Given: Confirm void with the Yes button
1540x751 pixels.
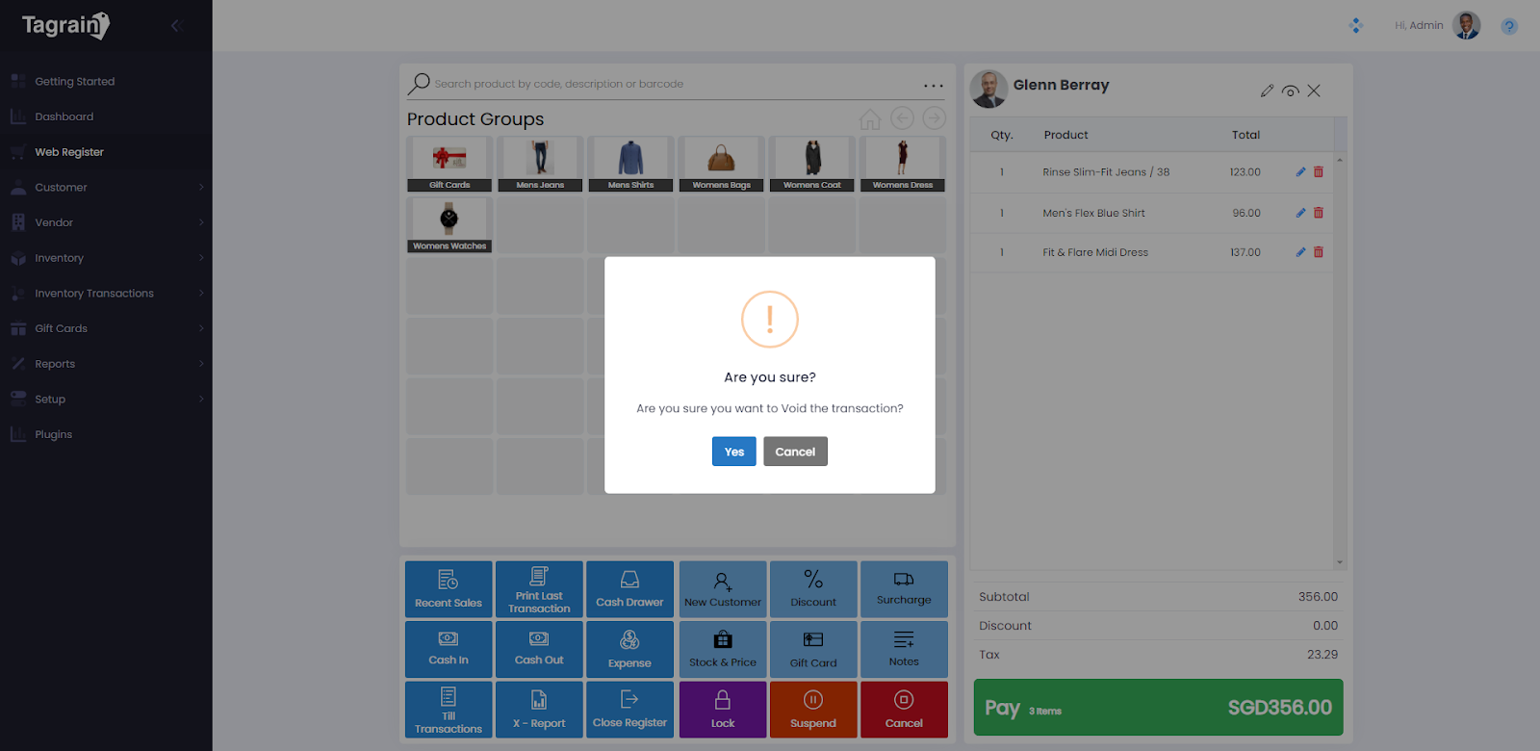Looking at the screenshot, I should (x=733, y=452).
